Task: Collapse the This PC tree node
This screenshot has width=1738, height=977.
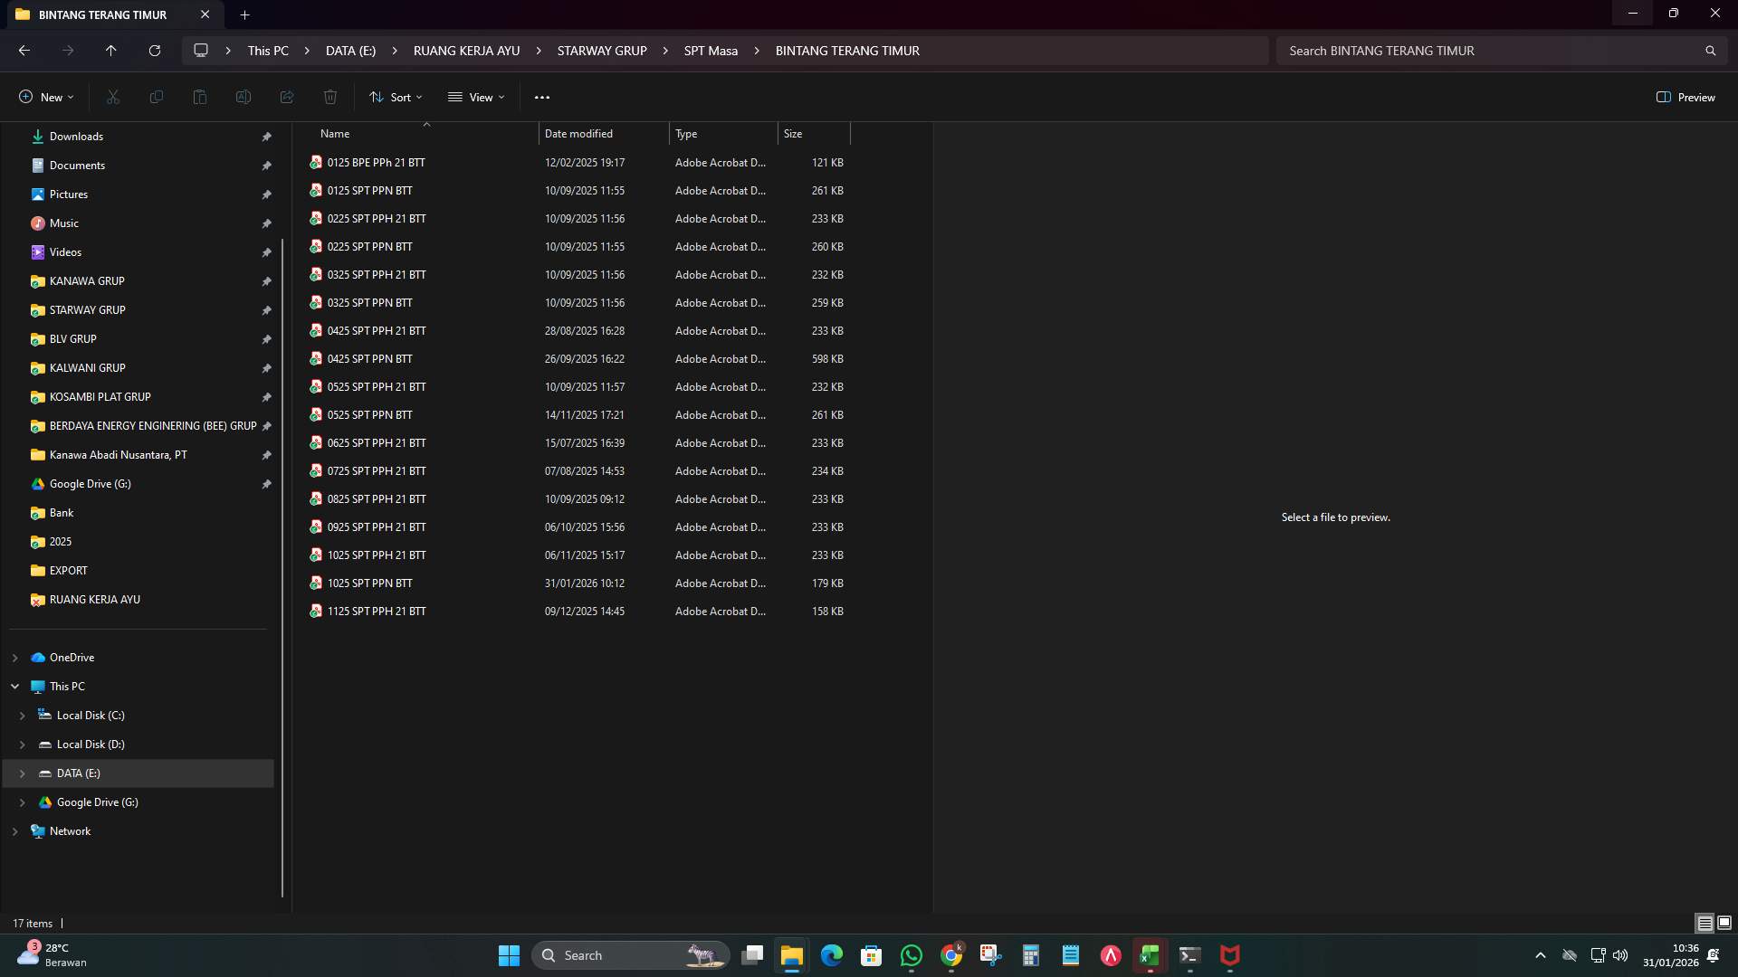Action: coord(14,686)
